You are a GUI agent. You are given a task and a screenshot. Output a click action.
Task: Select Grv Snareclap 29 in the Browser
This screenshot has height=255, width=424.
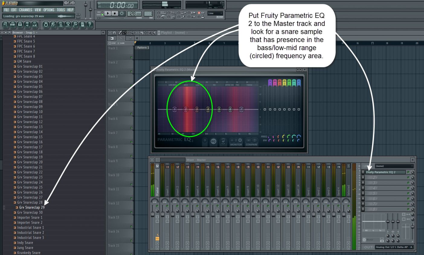click(30, 207)
